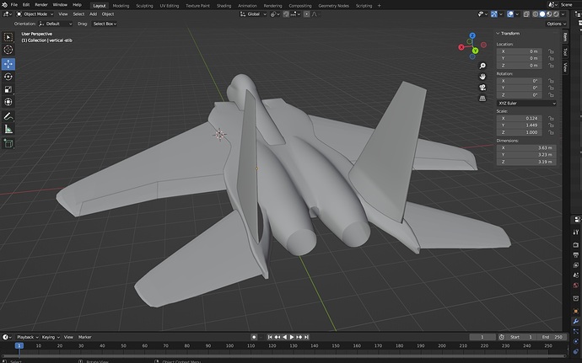Viewport: 582px width, 363px height.
Task: Click the Dimensions Z field 3.19 m
Action: [526, 162]
